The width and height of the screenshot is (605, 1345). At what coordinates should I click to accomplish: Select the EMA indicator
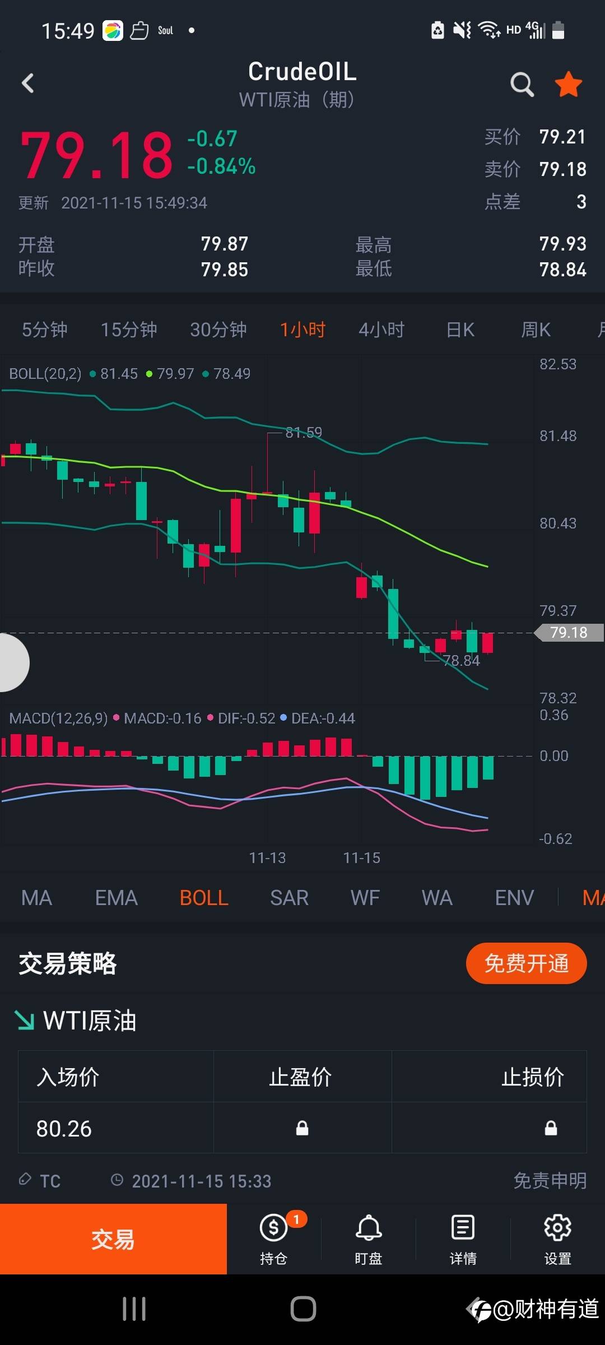point(116,898)
